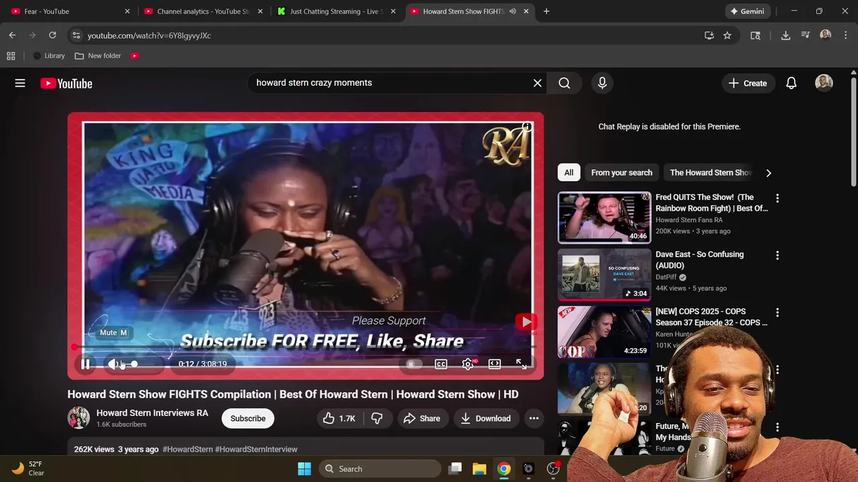Go to YouTube home via the logo
The width and height of the screenshot is (858, 482).
point(66,84)
